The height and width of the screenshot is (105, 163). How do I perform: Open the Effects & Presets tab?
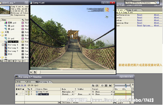[142, 3]
